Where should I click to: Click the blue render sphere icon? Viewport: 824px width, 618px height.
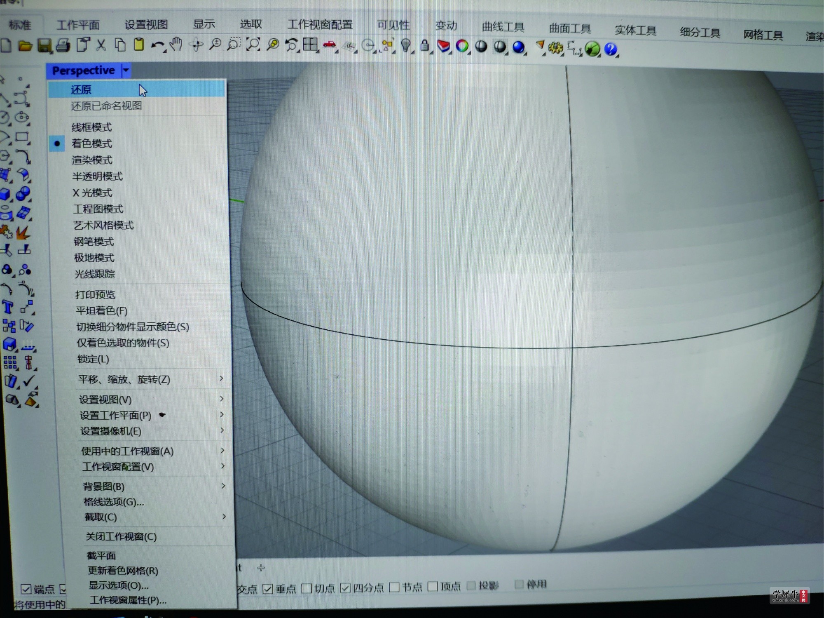point(518,47)
